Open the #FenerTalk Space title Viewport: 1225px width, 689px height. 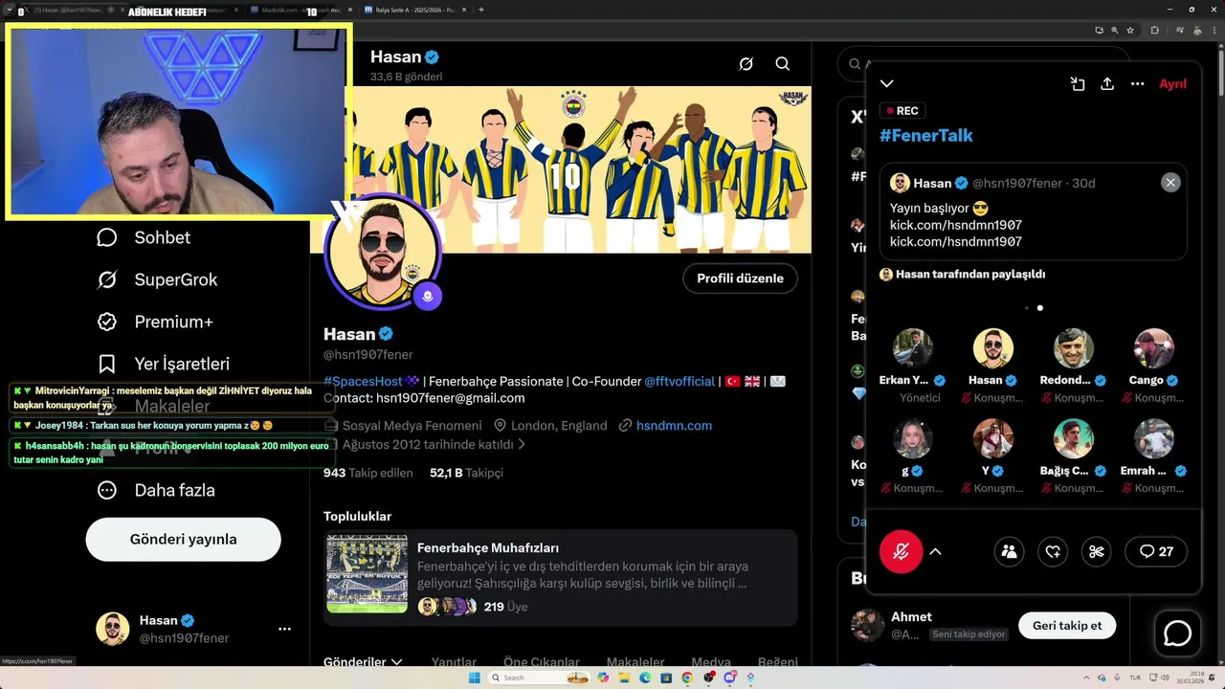pos(926,135)
